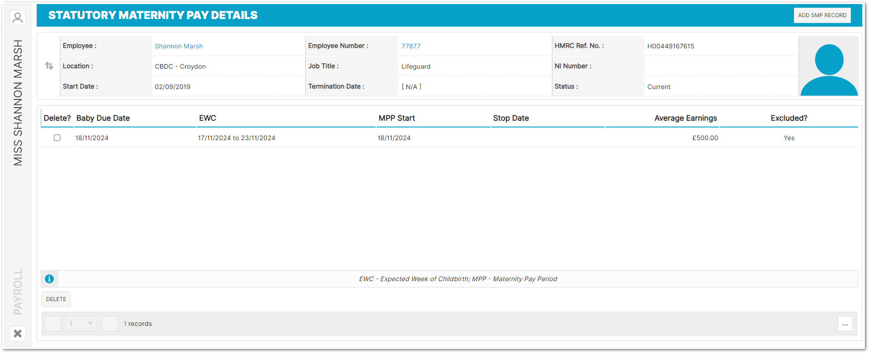Image resolution: width=869 pixels, height=353 pixels.
Task: Click the employee avatar photo placeholder
Action: 829,66
